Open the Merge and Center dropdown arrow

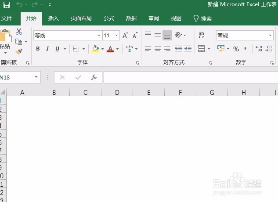[x=209, y=49]
